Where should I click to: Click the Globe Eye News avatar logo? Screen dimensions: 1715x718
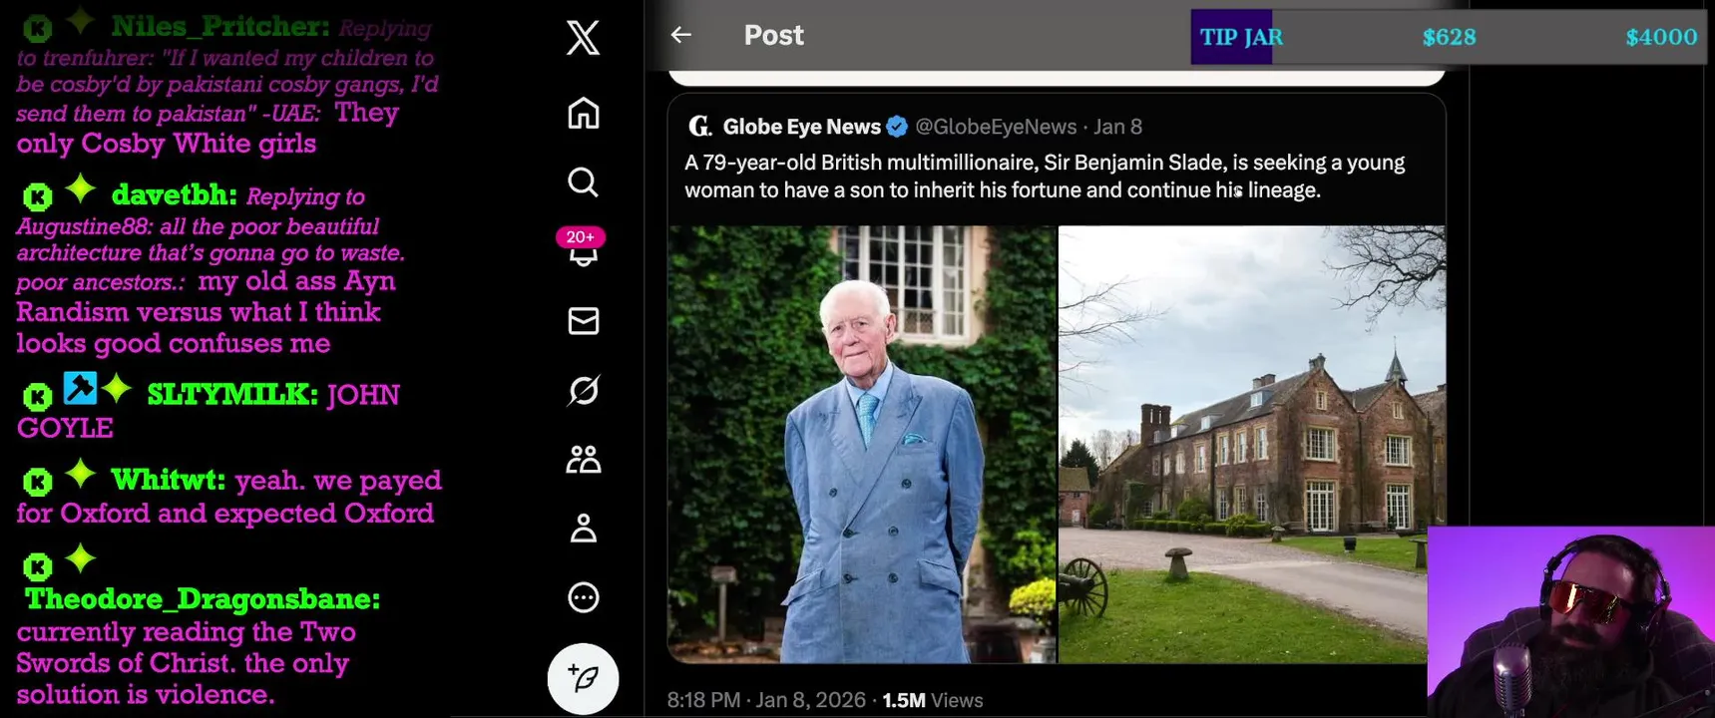pos(700,127)
